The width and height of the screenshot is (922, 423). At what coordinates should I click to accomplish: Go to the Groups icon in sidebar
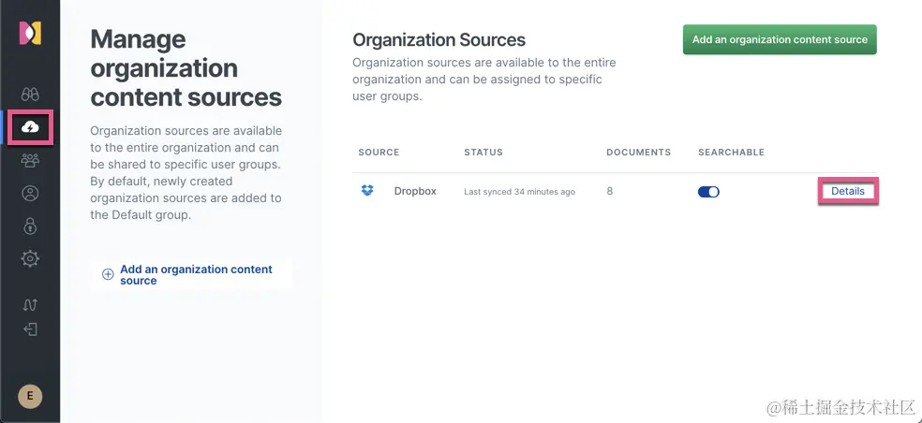click(30, 160)
